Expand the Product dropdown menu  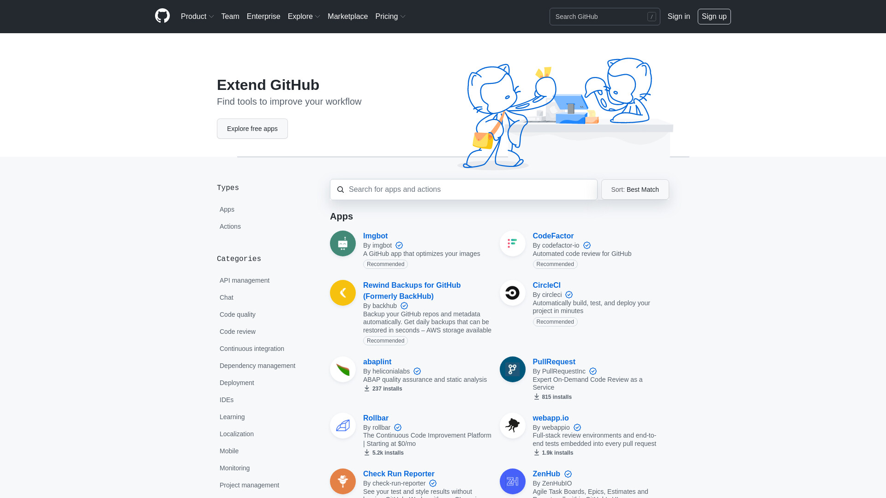[197, 17]
